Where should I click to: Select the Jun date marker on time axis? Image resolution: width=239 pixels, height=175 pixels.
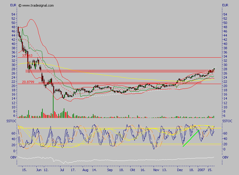coord(38,170)
